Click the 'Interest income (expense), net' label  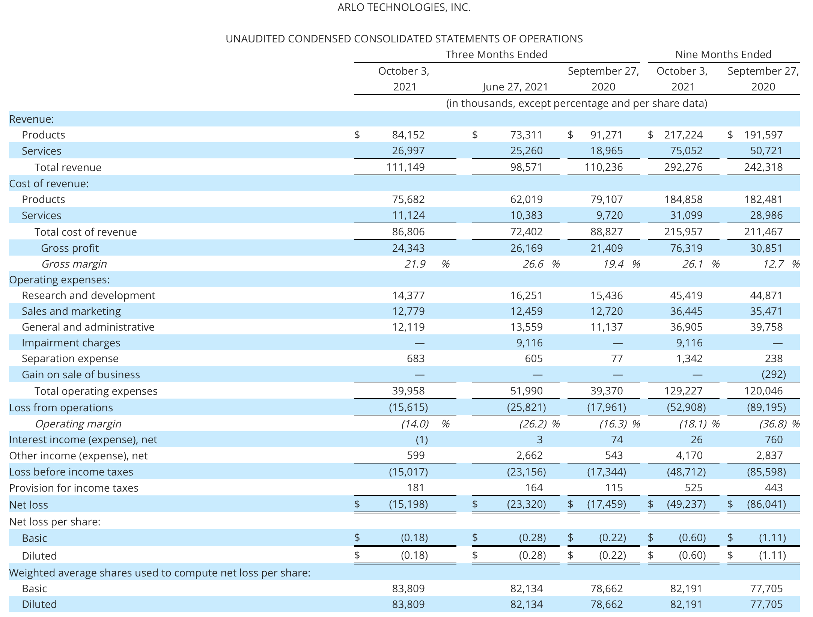83,439
